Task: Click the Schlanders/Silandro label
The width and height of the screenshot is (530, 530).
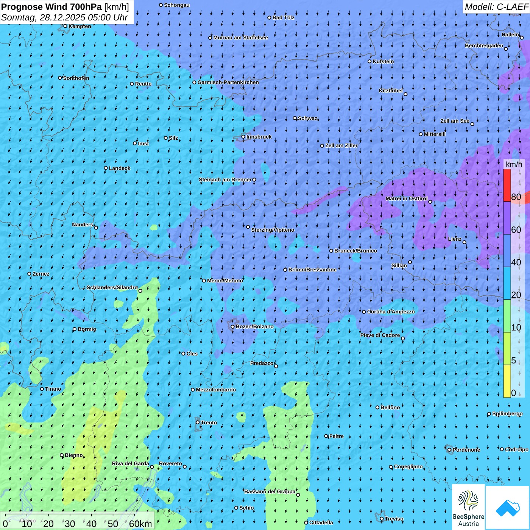Action: (112, 287)
